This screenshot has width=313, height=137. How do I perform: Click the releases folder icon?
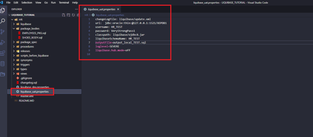(17, 51)
